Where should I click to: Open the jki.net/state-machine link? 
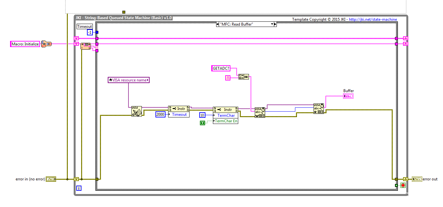pos(373,19)
